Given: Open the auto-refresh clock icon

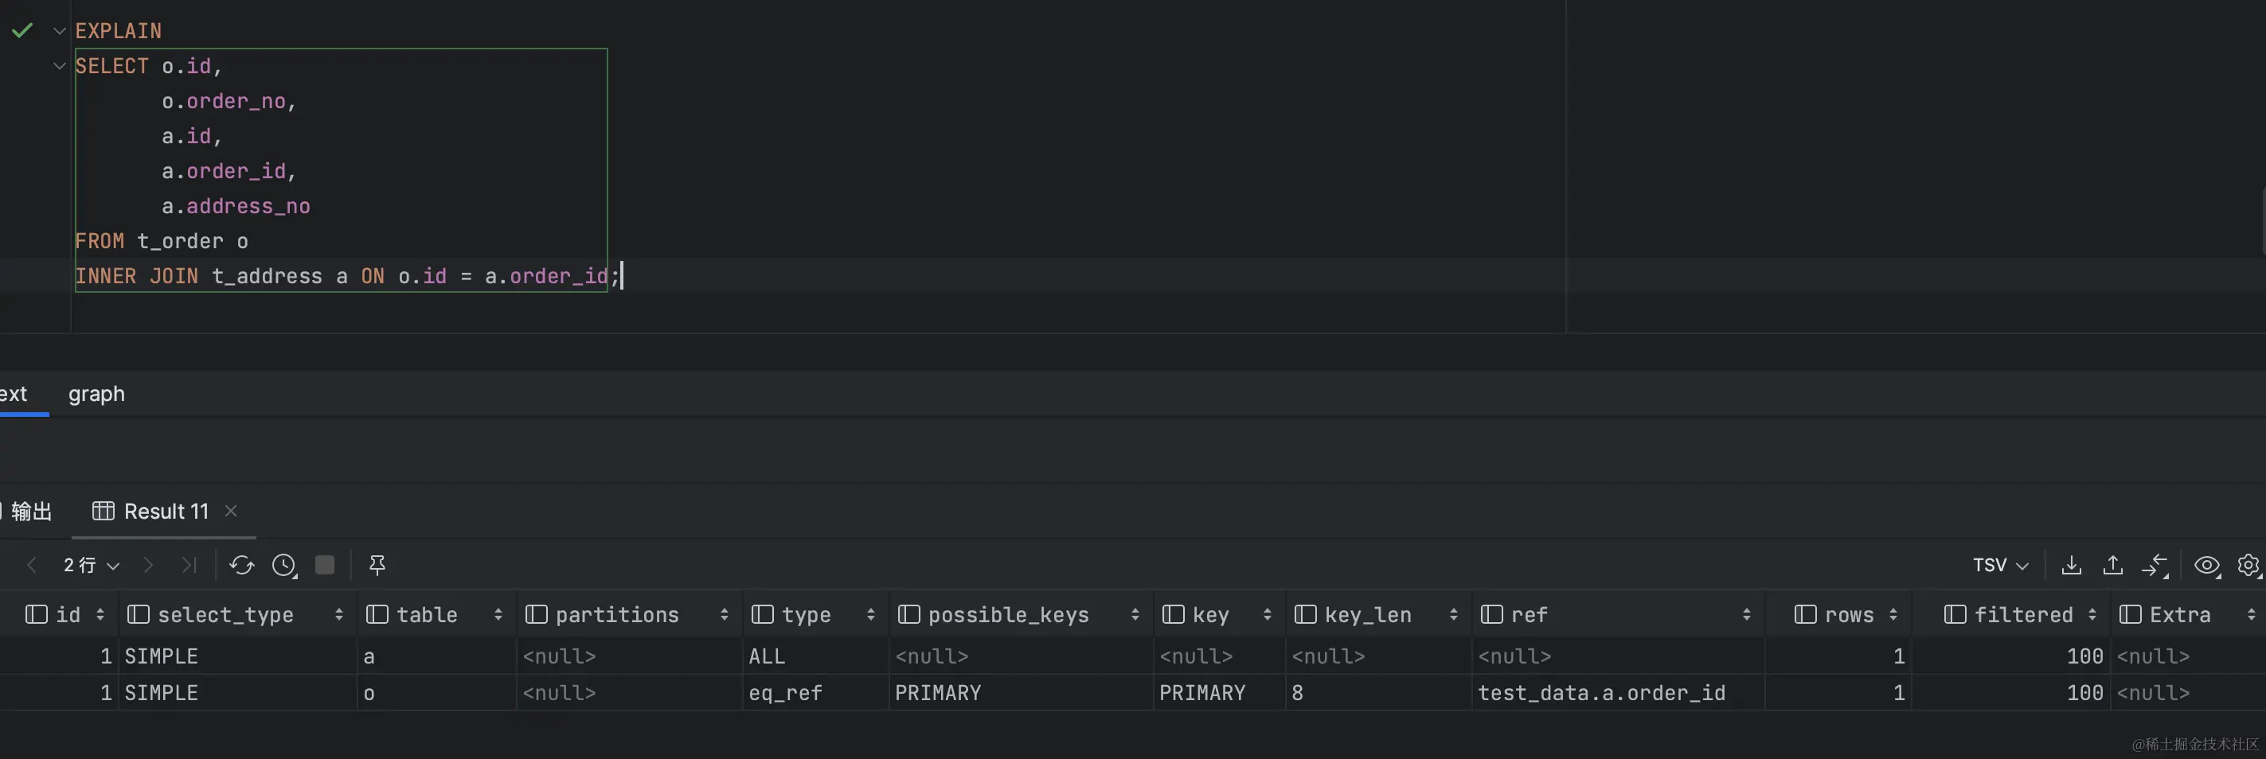Looking at the screenshot, I should coord(284,565).
